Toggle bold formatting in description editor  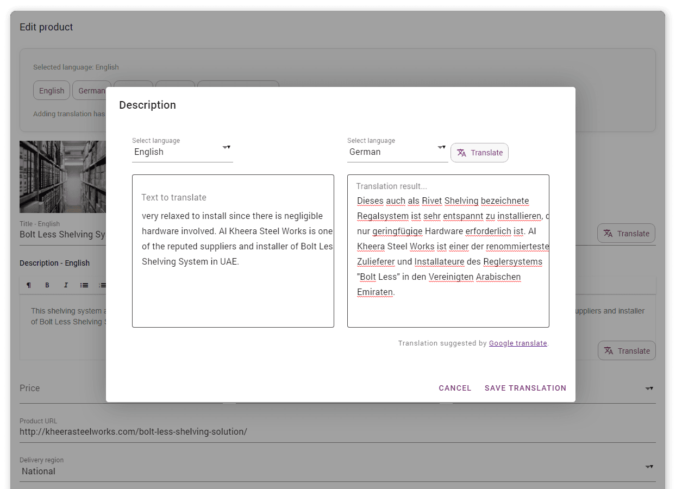pyautogui.click(x=47, y=285)
